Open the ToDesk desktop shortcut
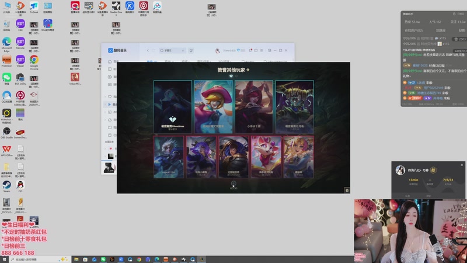This screenshot has height=263, width=467. tap(34, 7)
